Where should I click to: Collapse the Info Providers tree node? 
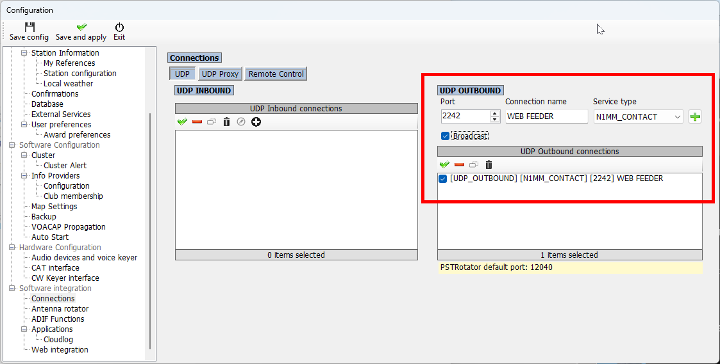[x=24, y=175]
